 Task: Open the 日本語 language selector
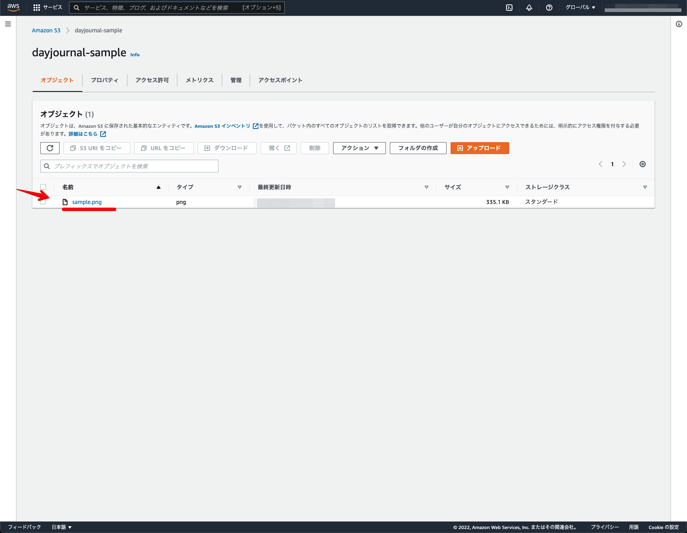(x=62, y=527)
